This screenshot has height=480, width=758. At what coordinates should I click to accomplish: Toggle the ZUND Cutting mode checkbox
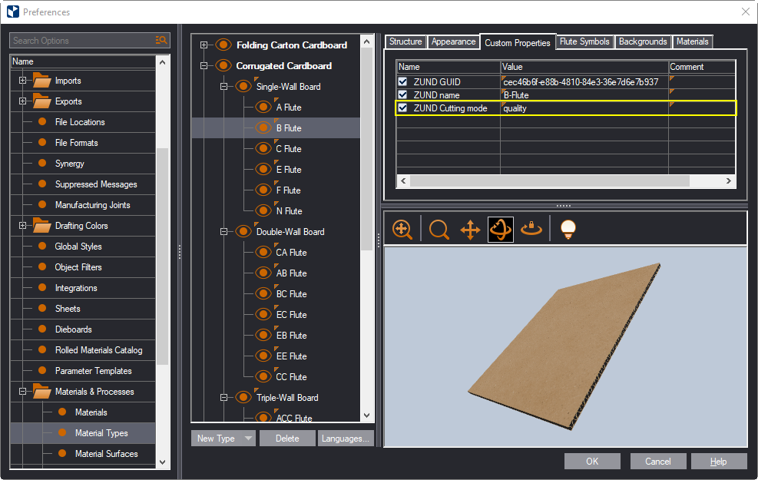click(x=403, y=108)
